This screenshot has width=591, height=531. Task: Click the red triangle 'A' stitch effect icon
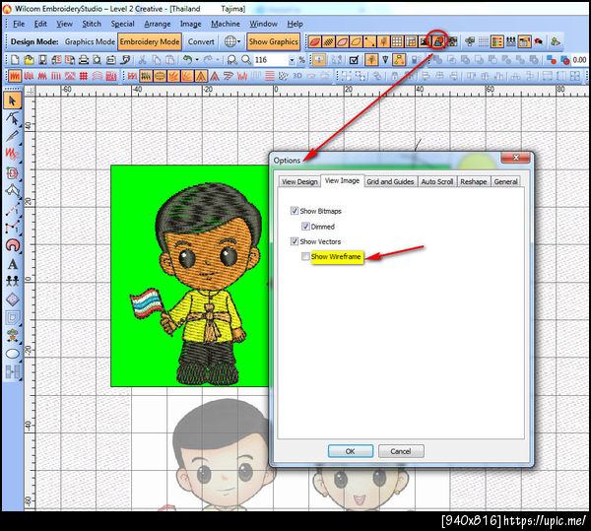click(215, 77)
